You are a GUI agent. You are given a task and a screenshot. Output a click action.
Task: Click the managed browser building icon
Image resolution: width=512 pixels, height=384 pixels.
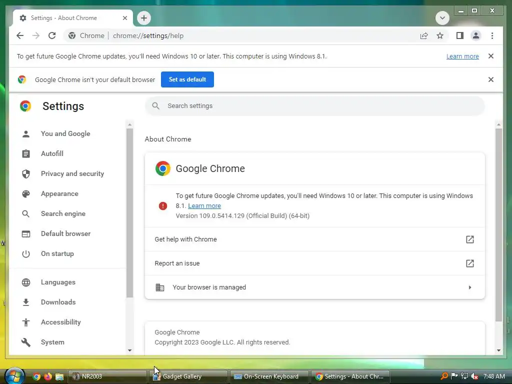pos(159,287)
